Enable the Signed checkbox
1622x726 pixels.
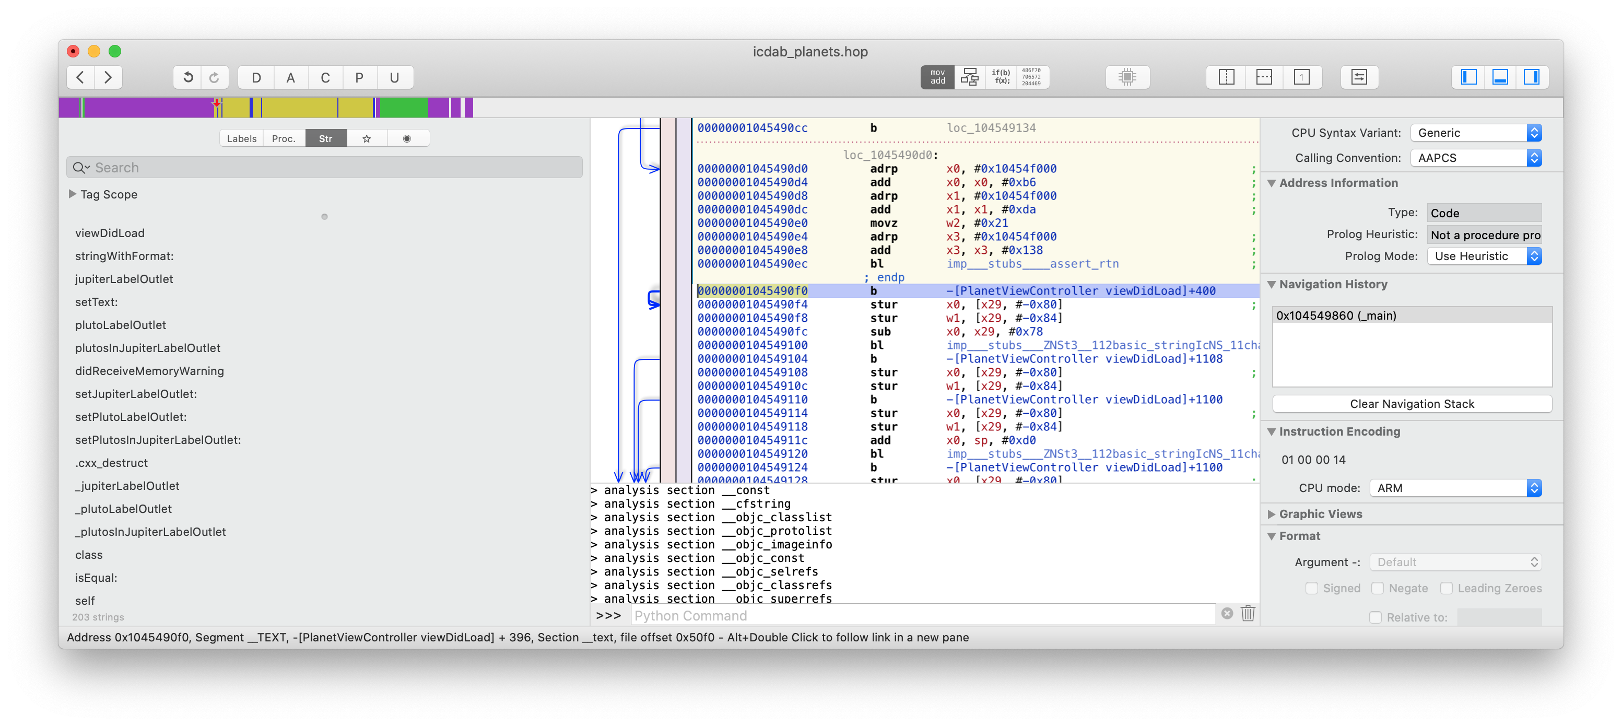[1312, 588]
